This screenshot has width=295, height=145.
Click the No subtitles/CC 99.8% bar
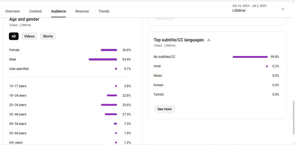point(250,57)
